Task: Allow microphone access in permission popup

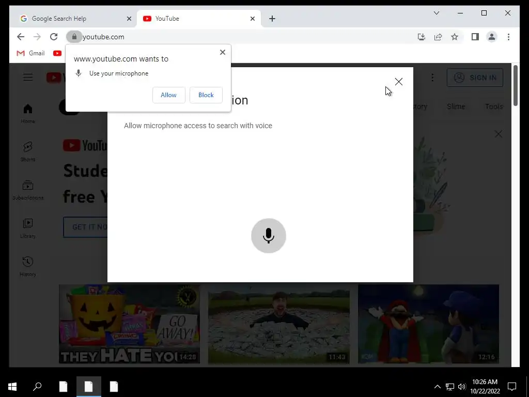Action: point(169,95)
